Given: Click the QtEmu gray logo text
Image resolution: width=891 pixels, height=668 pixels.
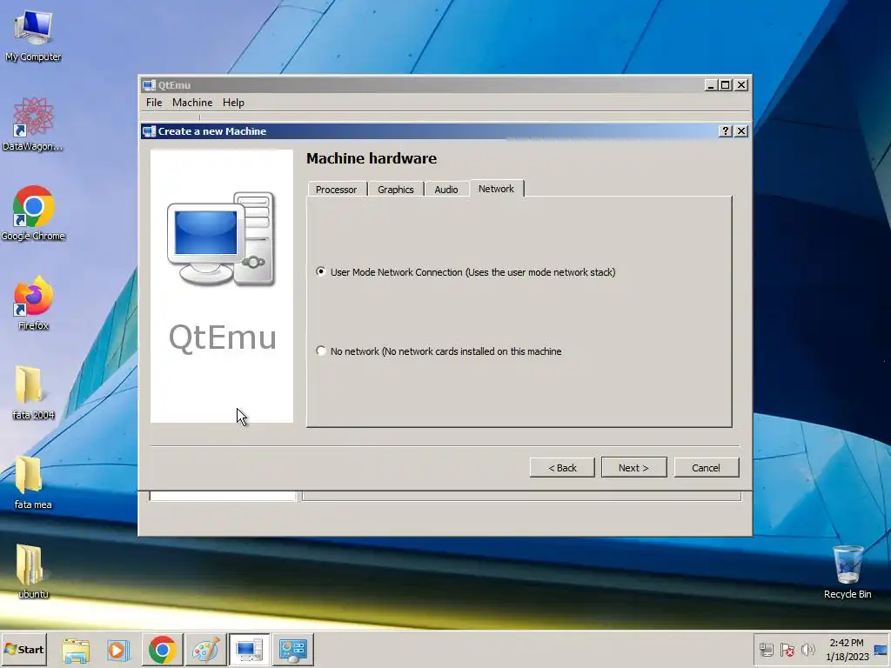Looking at the screenshot, I should coord(222,338).
